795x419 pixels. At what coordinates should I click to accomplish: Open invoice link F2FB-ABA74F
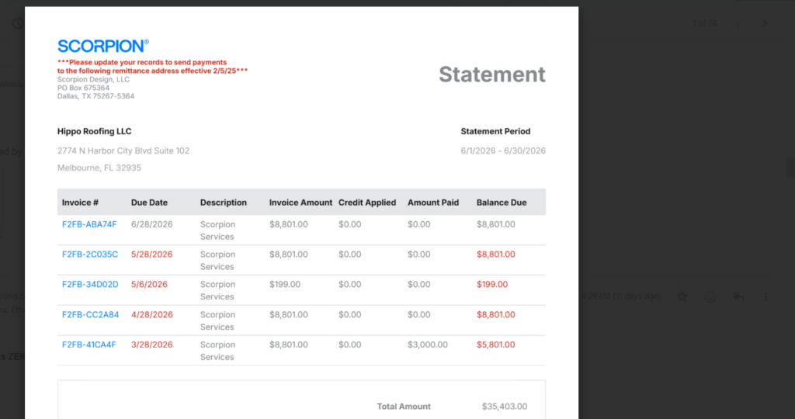(x=89, y=224)
